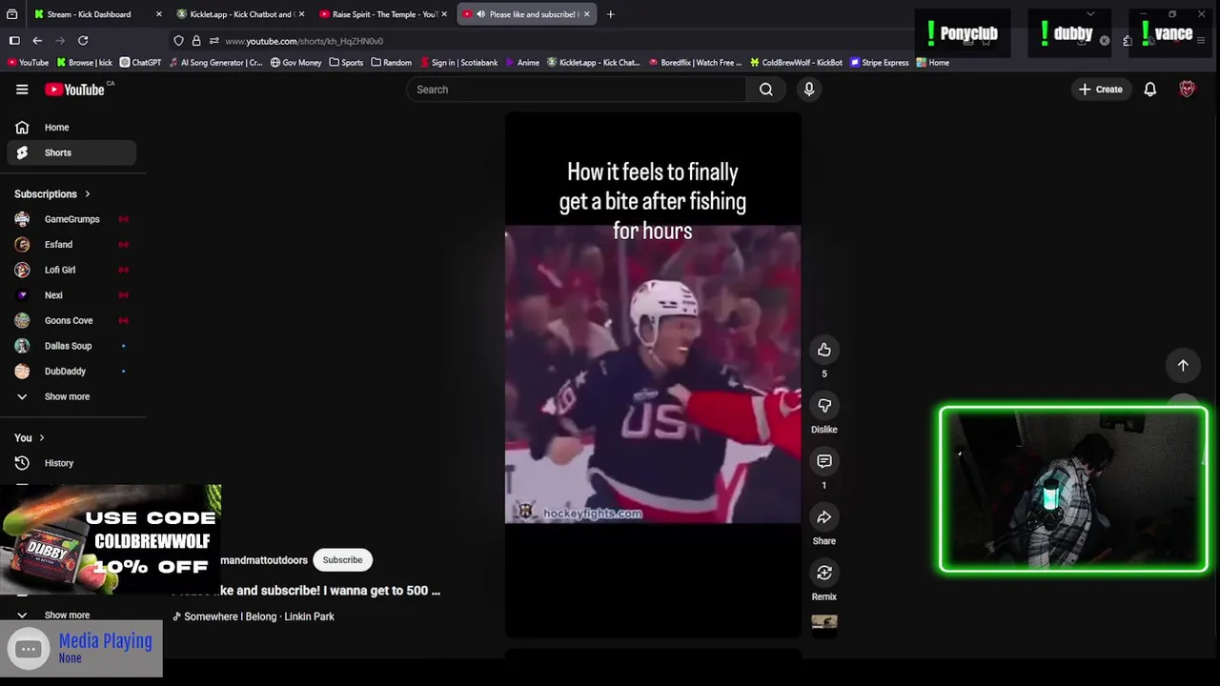
Task: Open the tab list icon at top left
Action: [12, 14]
